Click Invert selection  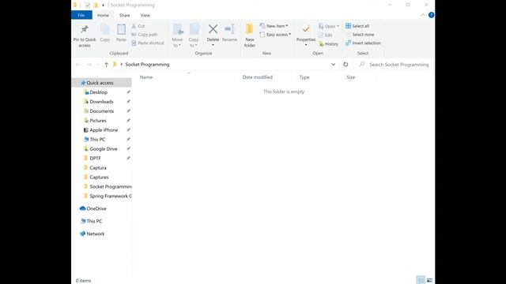[x=363, y=43]
